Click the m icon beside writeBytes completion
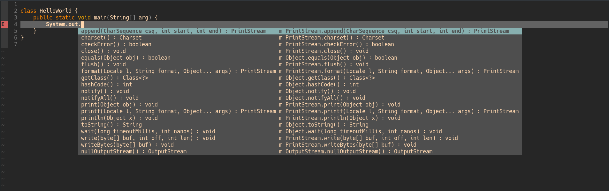The height and width of the screenshot is (191, 609). point(280,144)
